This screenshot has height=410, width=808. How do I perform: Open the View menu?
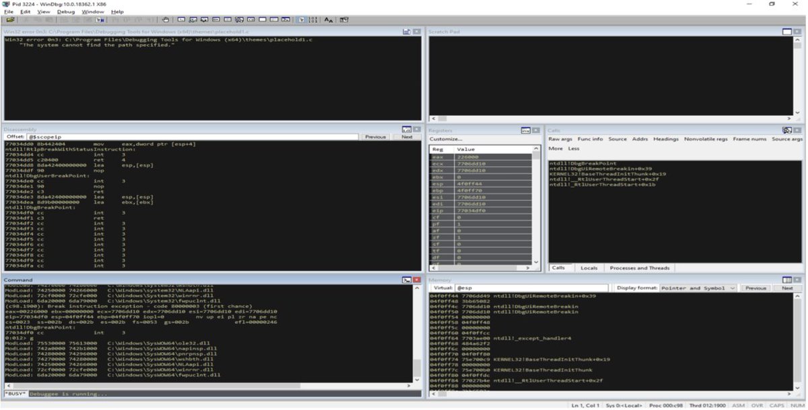click(x=44, y=11)
